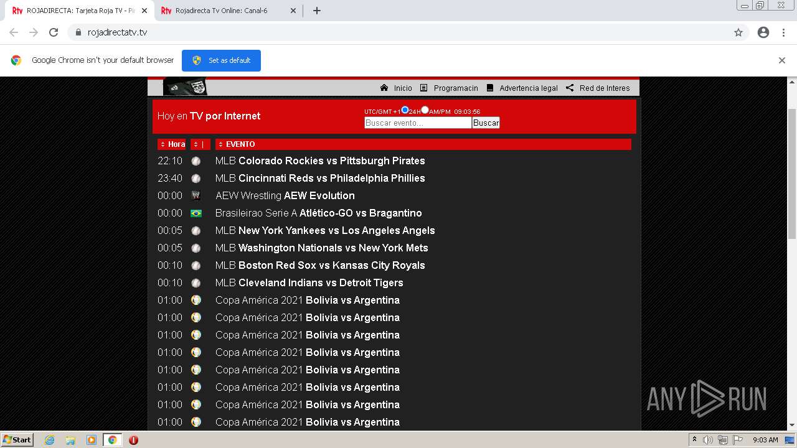The width and height of the screenshot is (797, 448).
Task: Open Colorado Rockies vs Pittsburgh Pirates event
Action: click(x=320, y=161)
